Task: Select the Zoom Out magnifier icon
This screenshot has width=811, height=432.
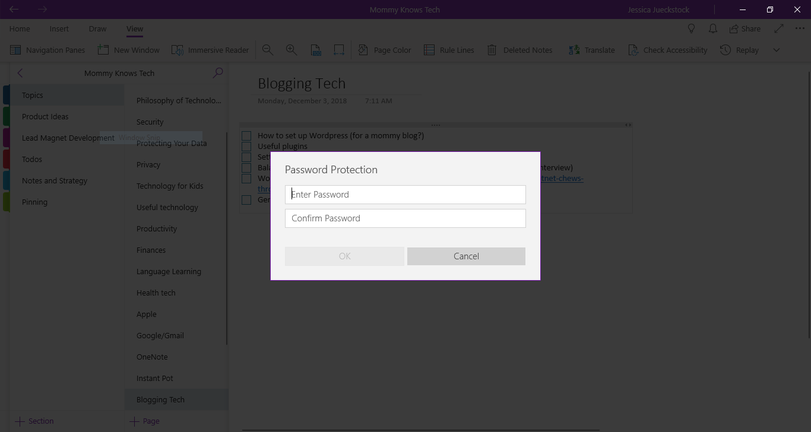Action: click(x=268, y=50)
